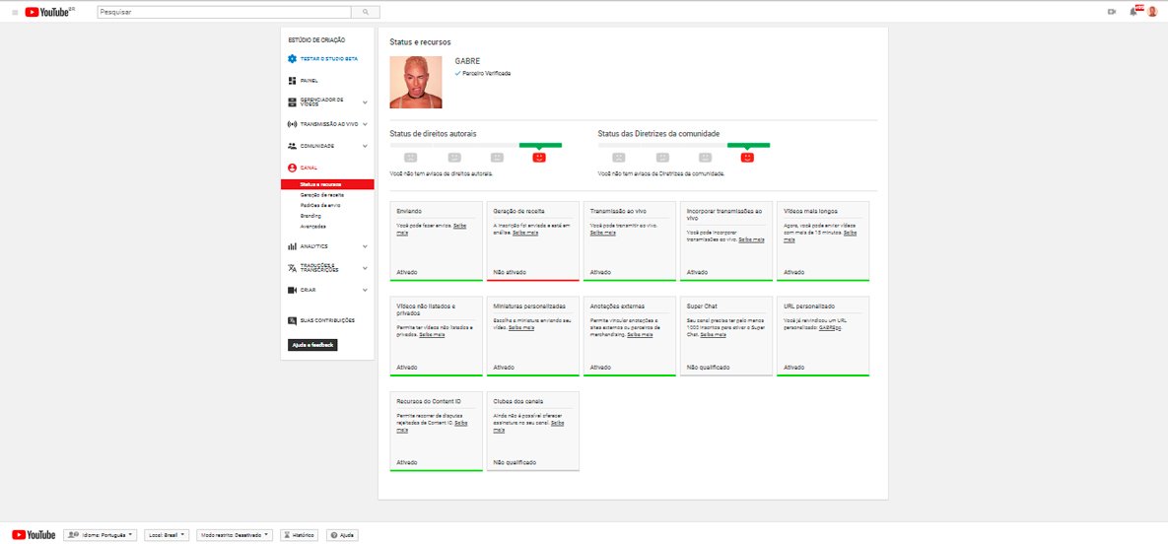Image resolution: width=1168 pixels, height=544 pixels.
Task: Click the Parceiro Verificado checkmark
Action: coord(458,73)
